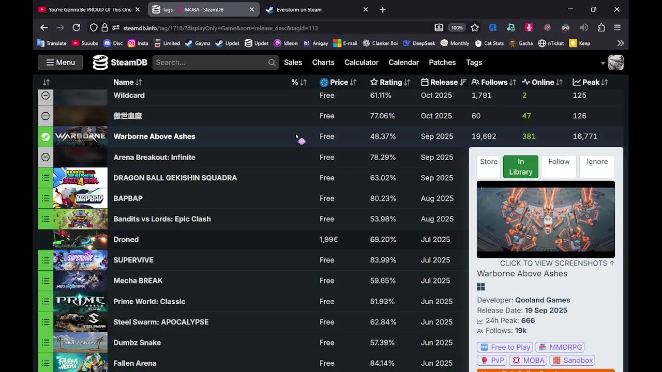Click the ignored icon beside 傲世血魔

tap(46, 116)
